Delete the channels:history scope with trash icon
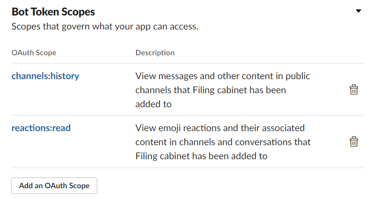Image resolution: width=381 pixels, height=199 pixels. [x=354, y=90]
